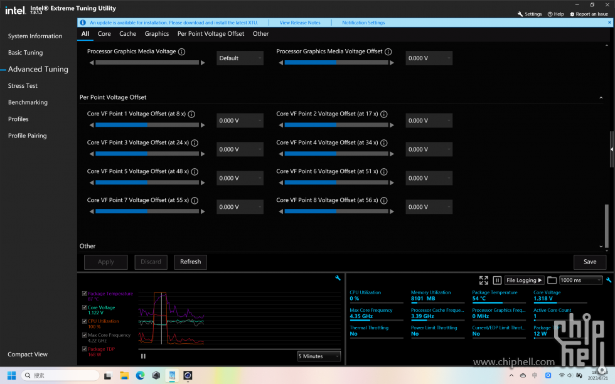Pause the graph playback
The width and height of the screenshot is (615, 384).
click(143, 356)
